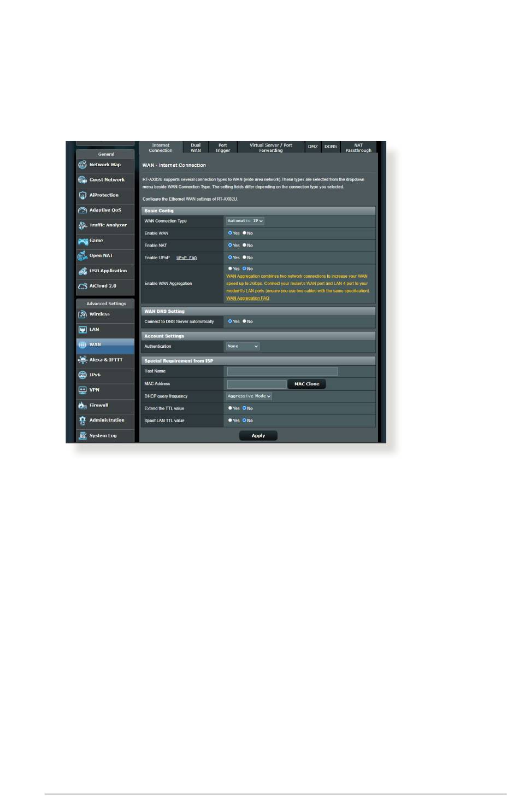Open the Firewall icon
The width and height of the screenshot is (519, 812).
point(82,405)
